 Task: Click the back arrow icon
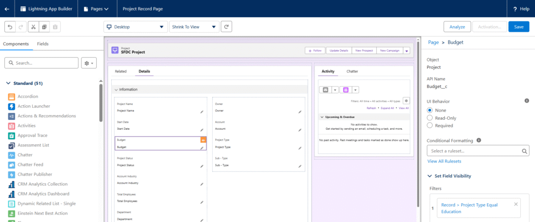pos(6,9)
